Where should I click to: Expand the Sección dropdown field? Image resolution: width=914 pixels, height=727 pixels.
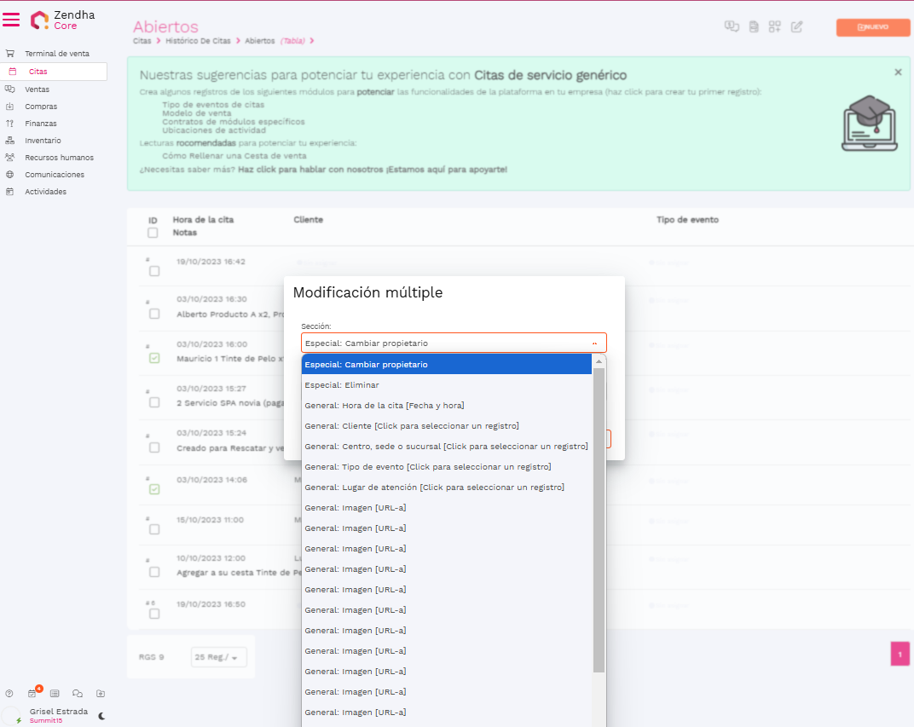[x=454, y=343]
